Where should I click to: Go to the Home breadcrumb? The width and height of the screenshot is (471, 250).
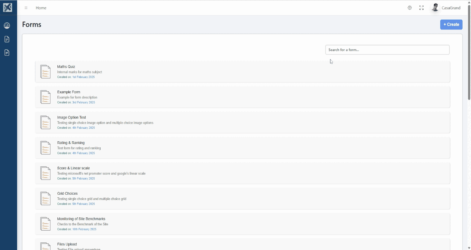tap(41, 8)
